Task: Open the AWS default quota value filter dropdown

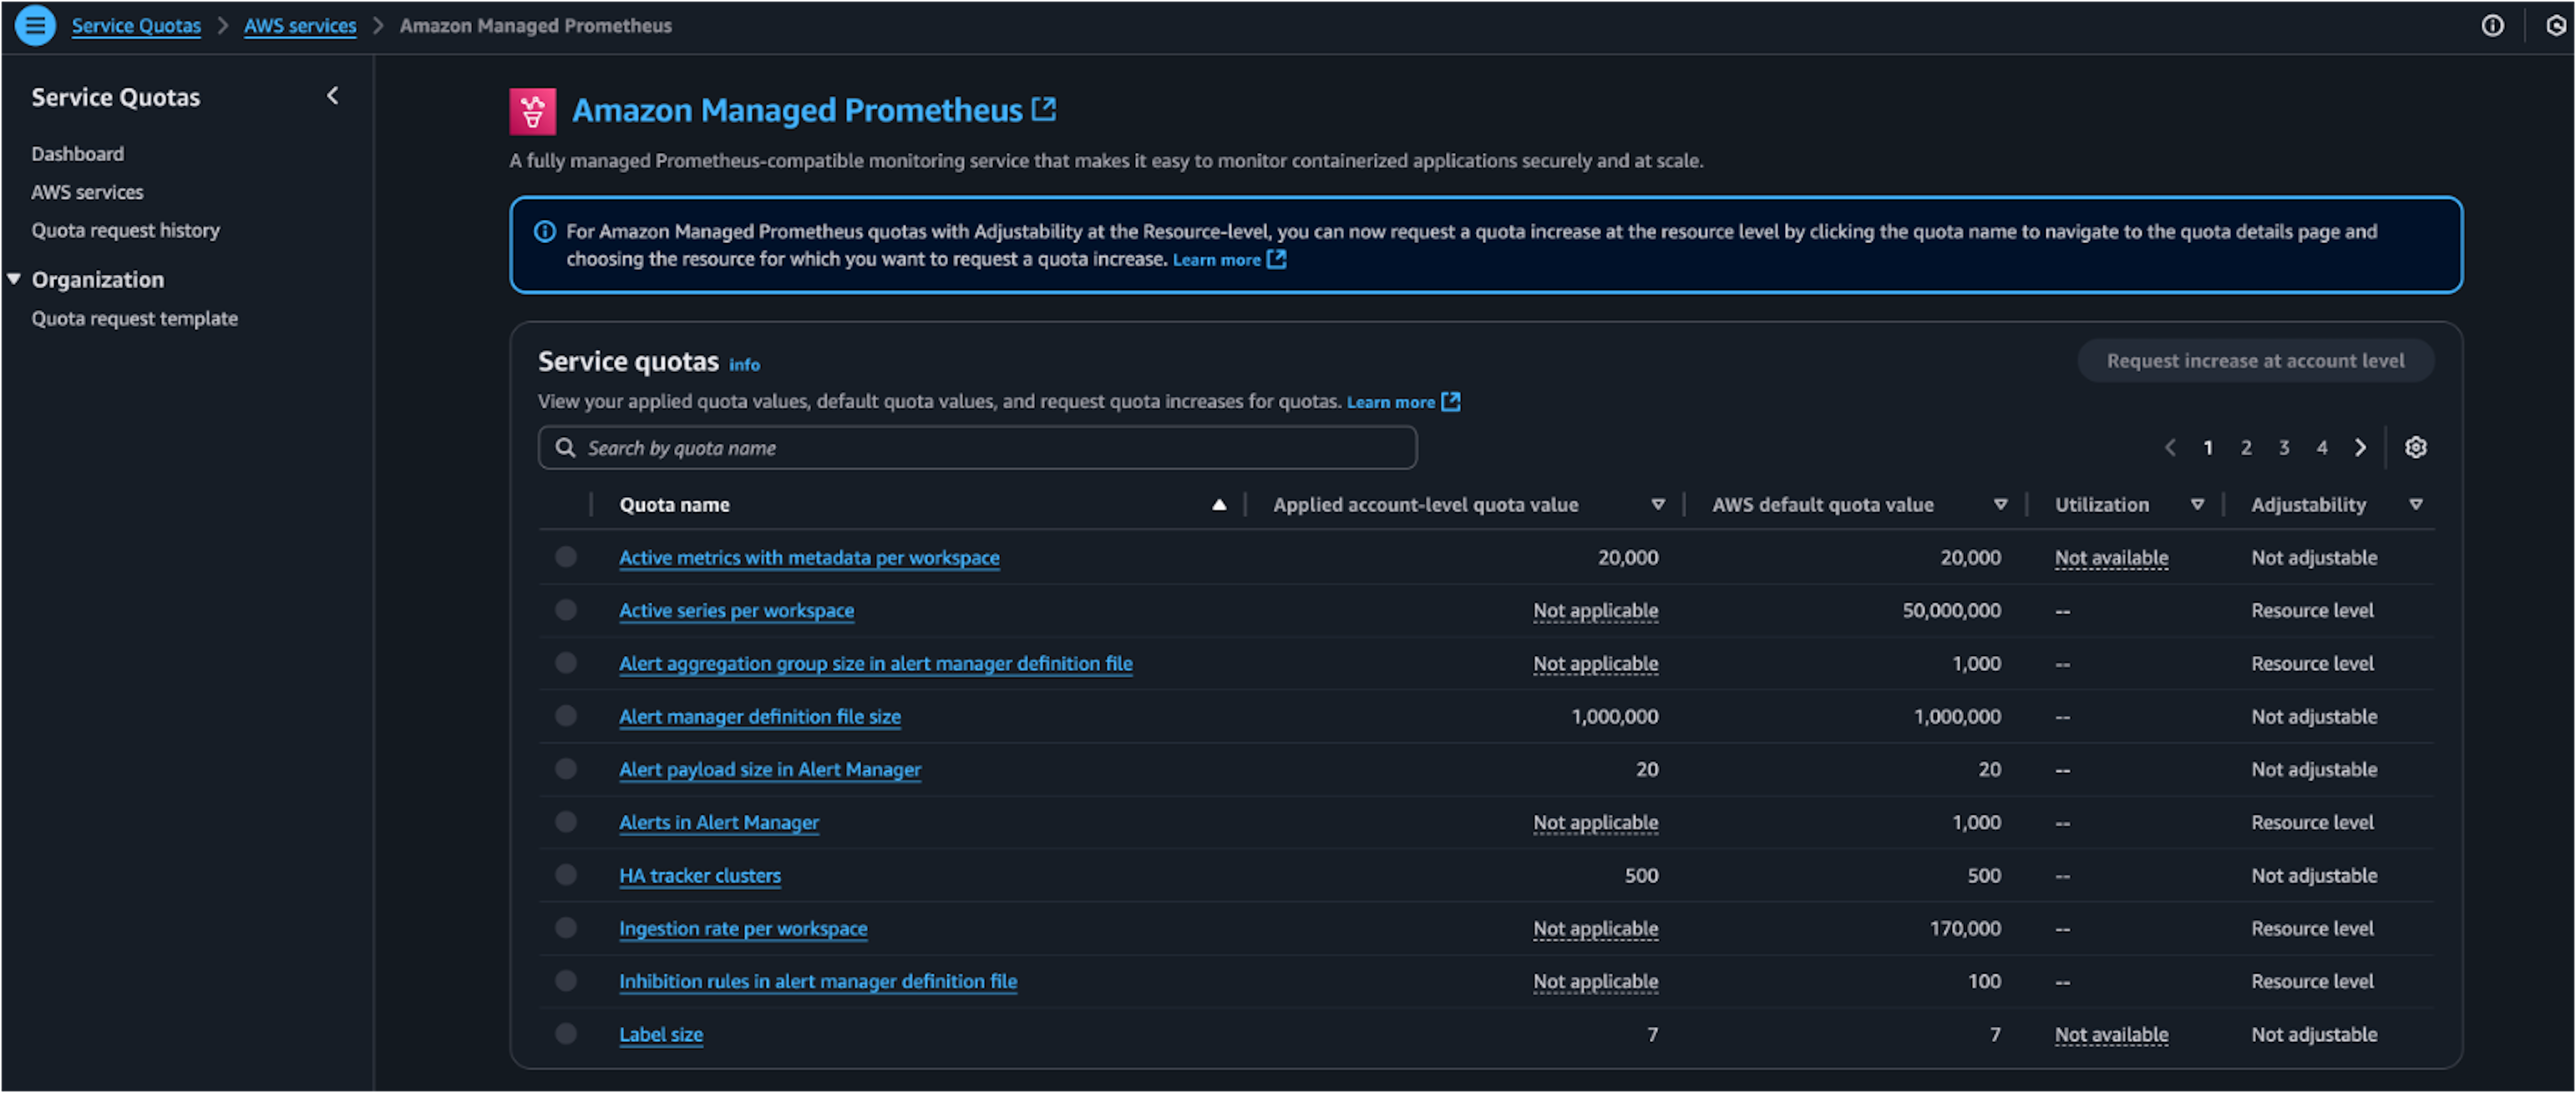Action: pos(2000,504)
